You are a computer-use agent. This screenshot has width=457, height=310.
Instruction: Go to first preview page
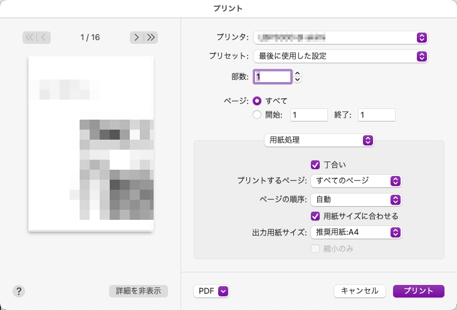pos(29,38)
